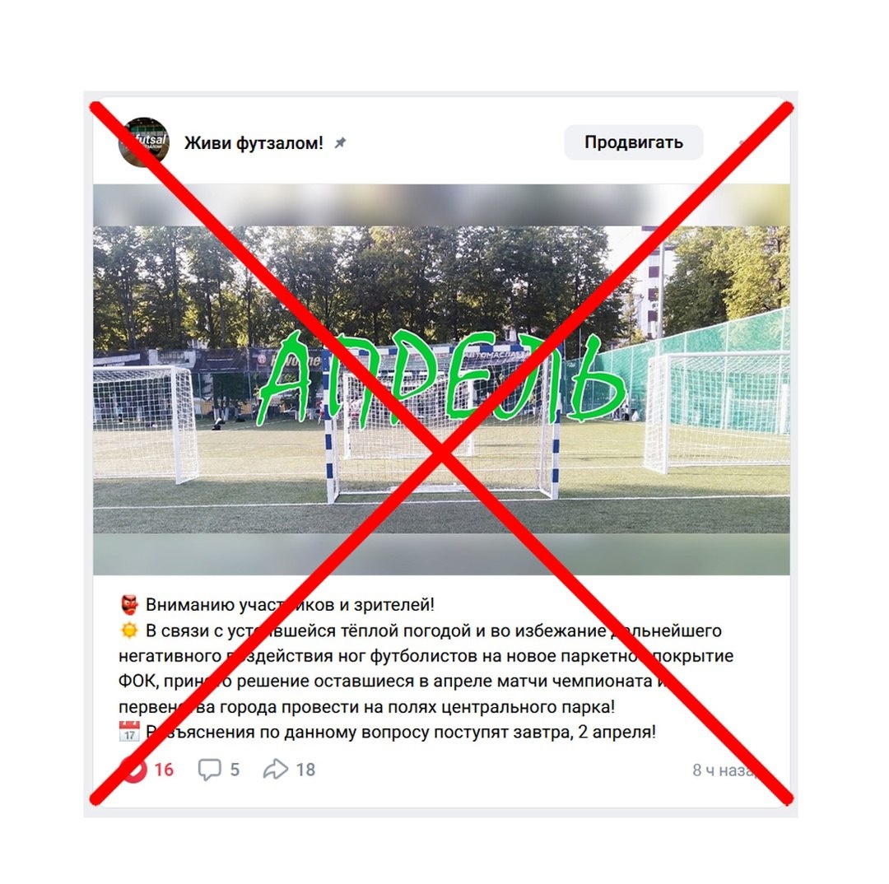The image size is (889, 884).
Task: Click the Продвигать button
Action: [x=633, y=142]
